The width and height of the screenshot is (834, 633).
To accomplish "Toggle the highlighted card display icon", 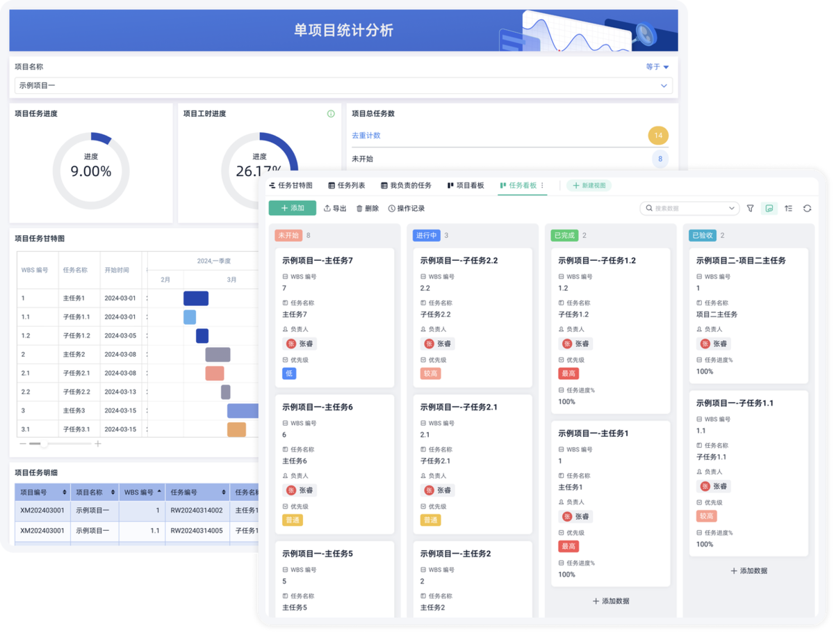I will [769, 208].
